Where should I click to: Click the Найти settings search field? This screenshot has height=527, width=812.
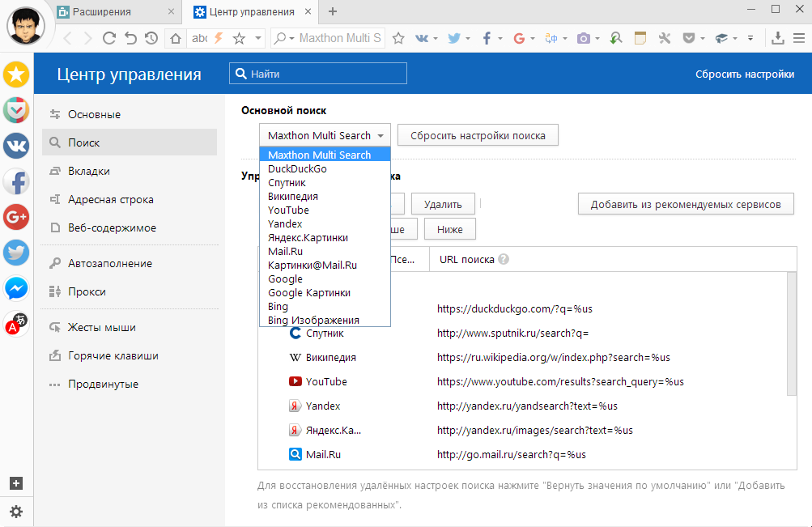click(x=318, y=74)
